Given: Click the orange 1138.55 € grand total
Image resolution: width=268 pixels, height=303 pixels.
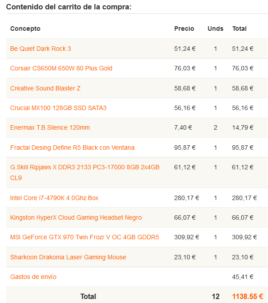Looking at the screenshot, I should pos(247,296).
